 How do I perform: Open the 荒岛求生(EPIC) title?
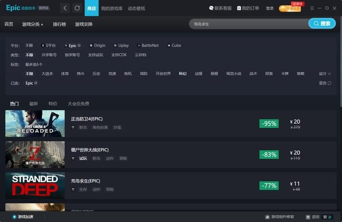[x=85, y=181]
